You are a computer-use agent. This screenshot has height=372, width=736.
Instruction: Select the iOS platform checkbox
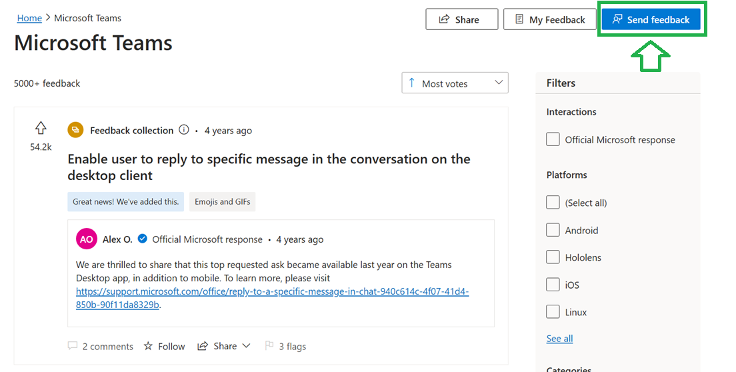tap(553, 285)
